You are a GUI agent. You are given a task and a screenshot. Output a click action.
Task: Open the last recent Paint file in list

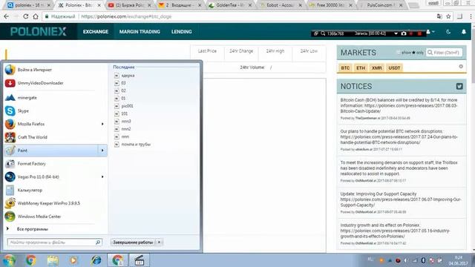[x=136, y=145]
